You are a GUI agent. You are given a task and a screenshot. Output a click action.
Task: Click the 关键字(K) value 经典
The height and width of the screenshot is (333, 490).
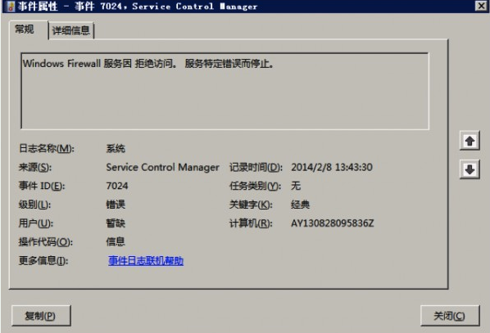tap(301, 205)
